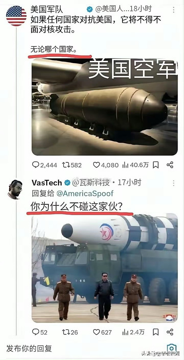Share the first tweet via share icon
The height and width of the screenshot is (360, 184).
coord(170,165)
